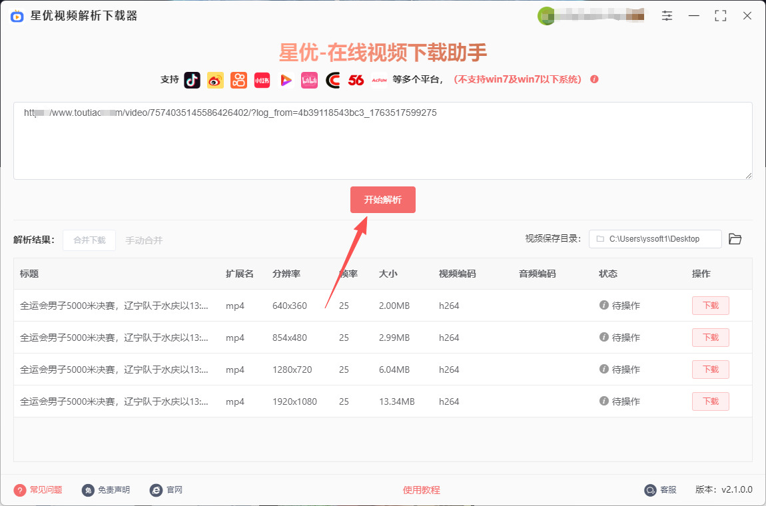Screen dimensions: 766x506
Task: Click the AcFun platform icon
Action: 379,80
